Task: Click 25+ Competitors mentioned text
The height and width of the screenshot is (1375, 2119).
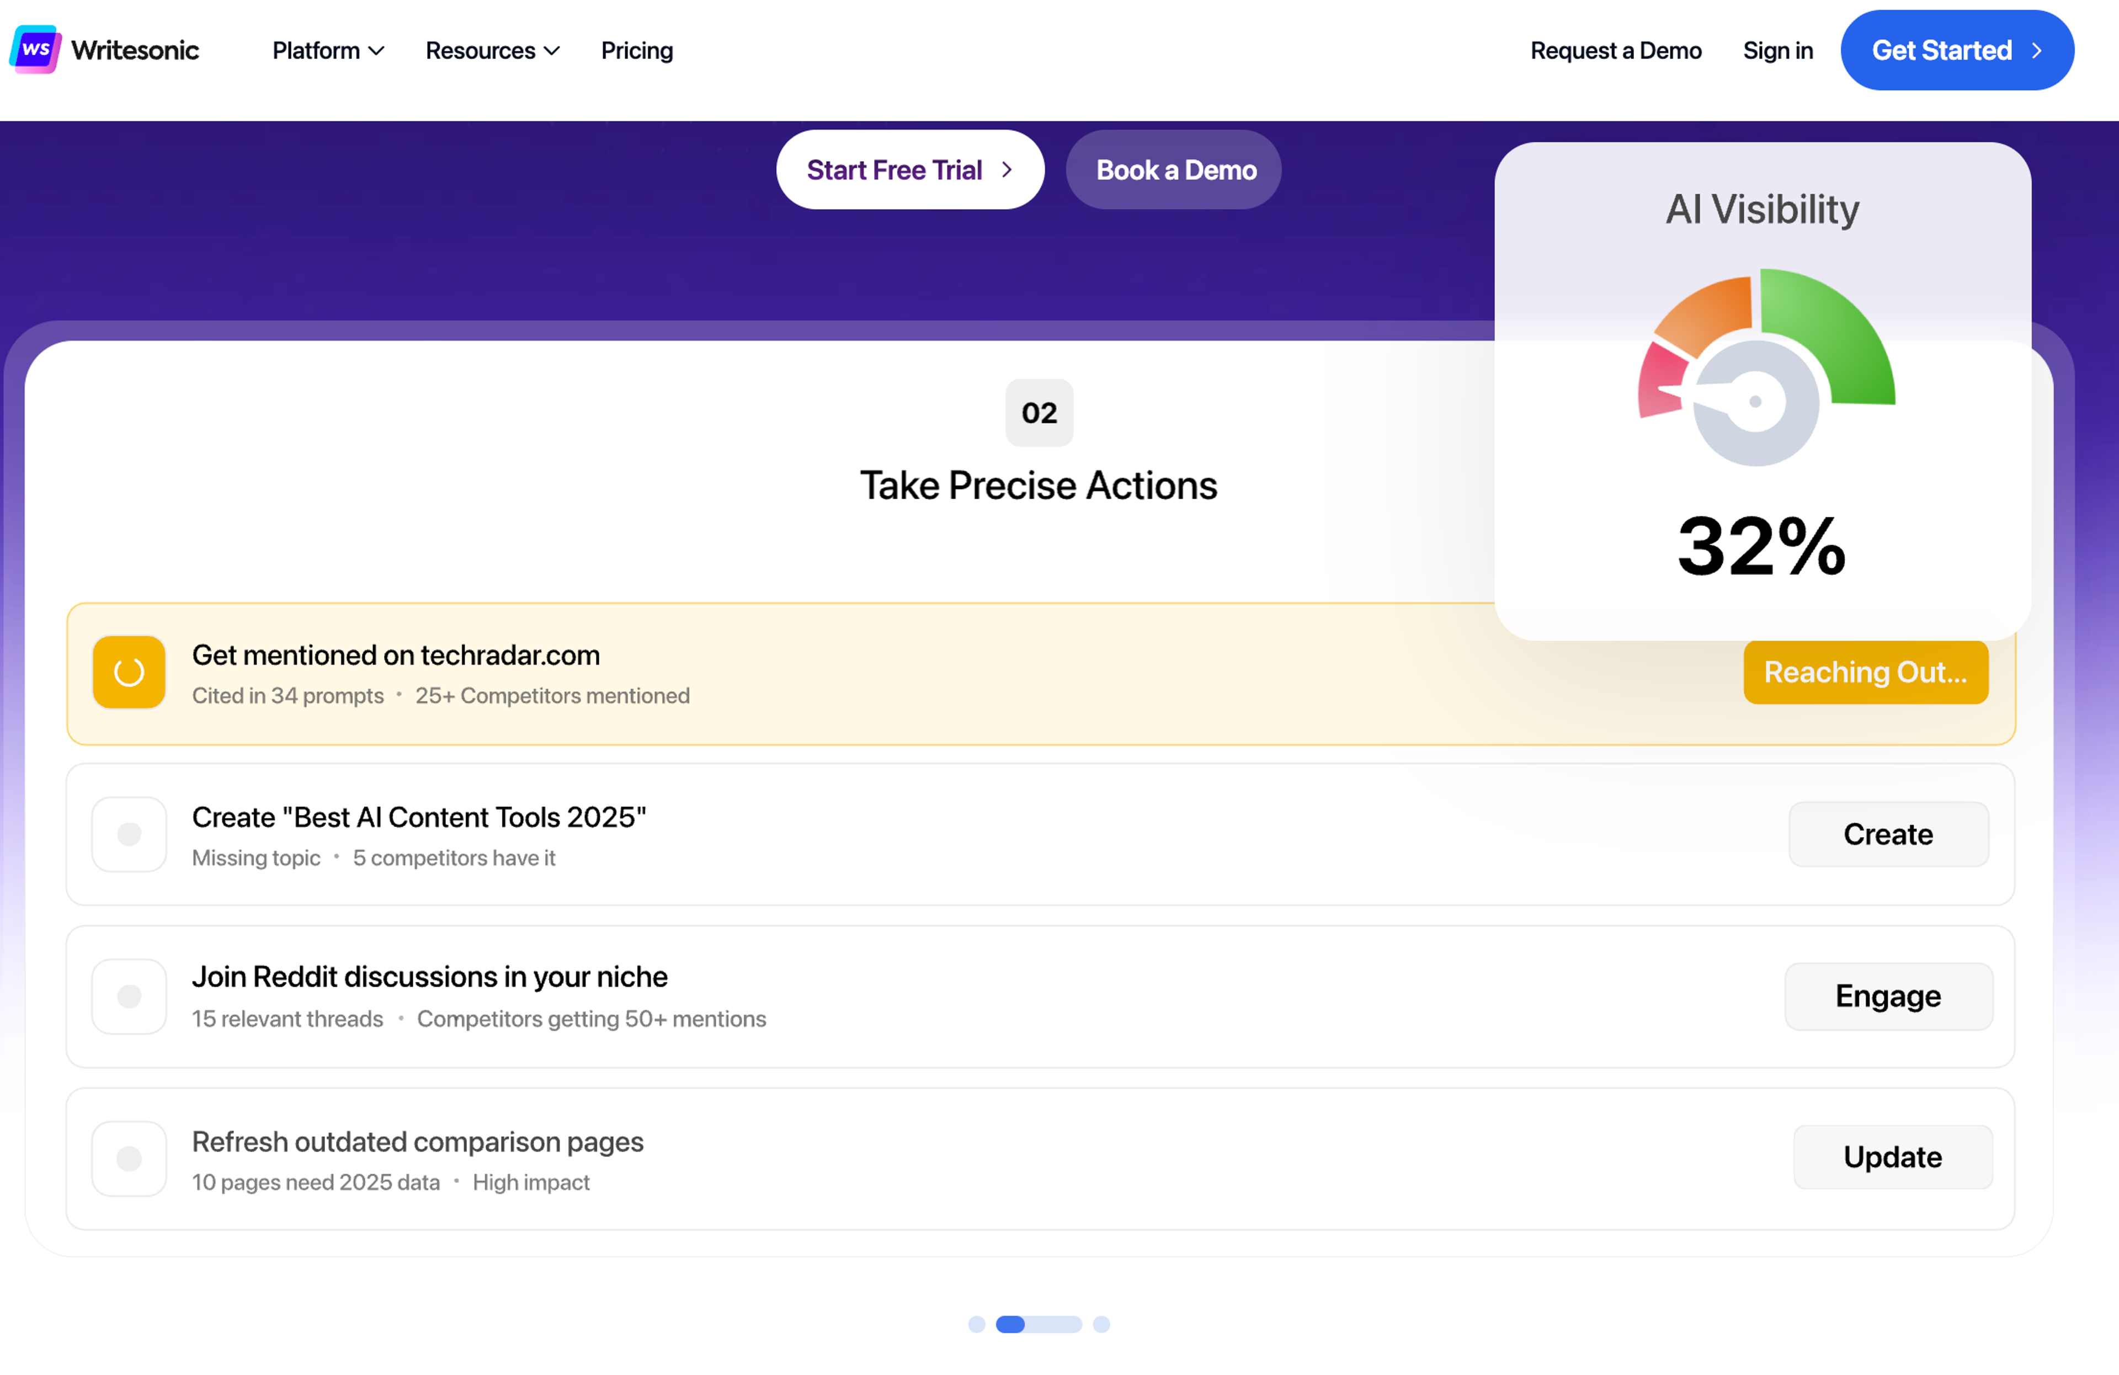Action: pyautogui.click(x=552, y=696)
